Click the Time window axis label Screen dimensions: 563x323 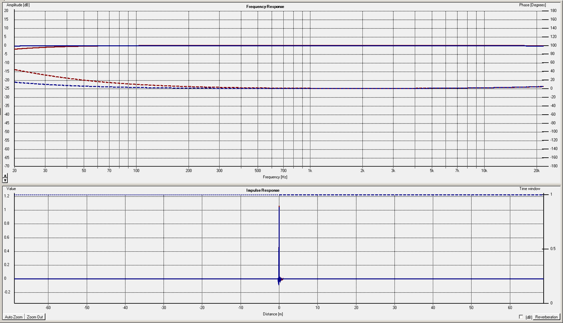tap(529, 189)
